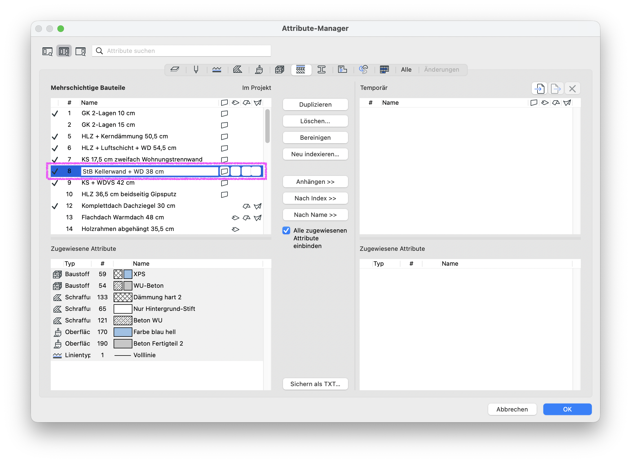The image size is (631, 463).
Task: Toggle wall usage for GK 2-Lagen 15 cm
Action: coord(224,125)
